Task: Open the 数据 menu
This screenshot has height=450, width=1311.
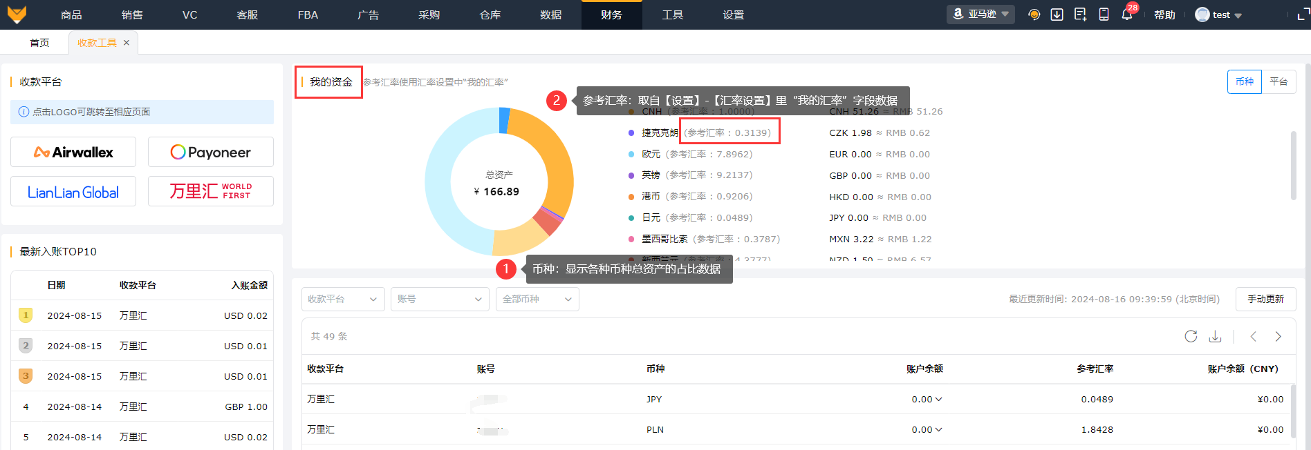Action: tap(551, 14)
